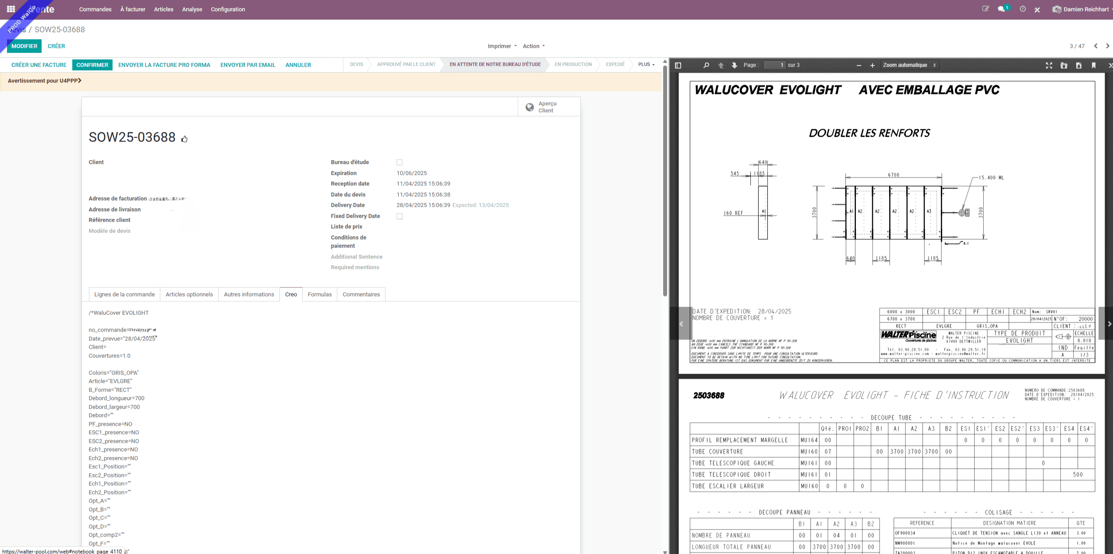Go to previous PDF page arrow
Image resolution: width=1113 pixels, height=554 pixels.
[x=721, y=65]
